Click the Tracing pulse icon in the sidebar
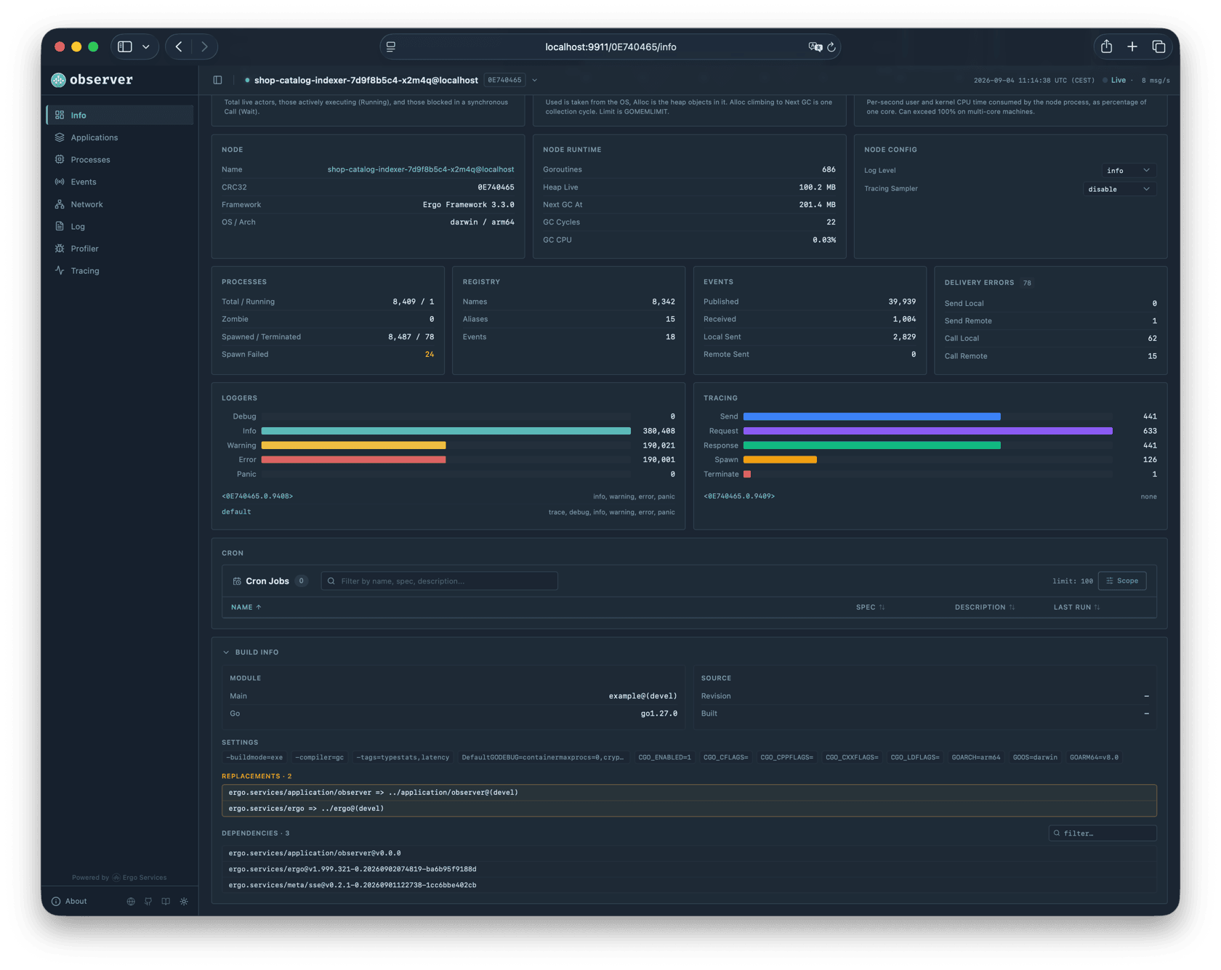Viewport: 1221px width, 970px height. 60,271
